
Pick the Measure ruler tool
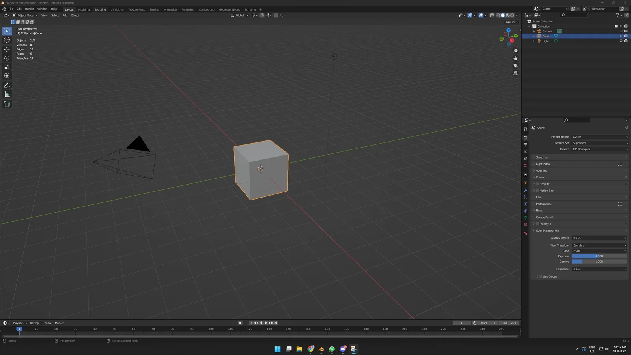point(7,94)
